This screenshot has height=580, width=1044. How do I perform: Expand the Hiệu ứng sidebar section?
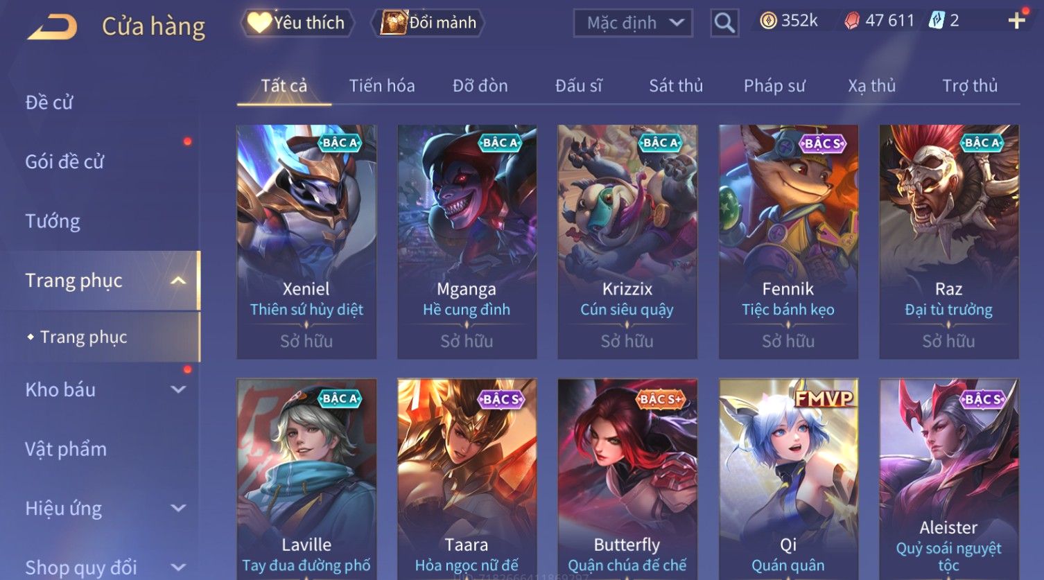(178, 508)
